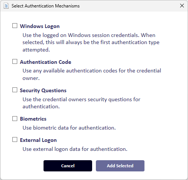Check the Security Questions box
This screenshot has height=180, width=188.
coord(15,90)
